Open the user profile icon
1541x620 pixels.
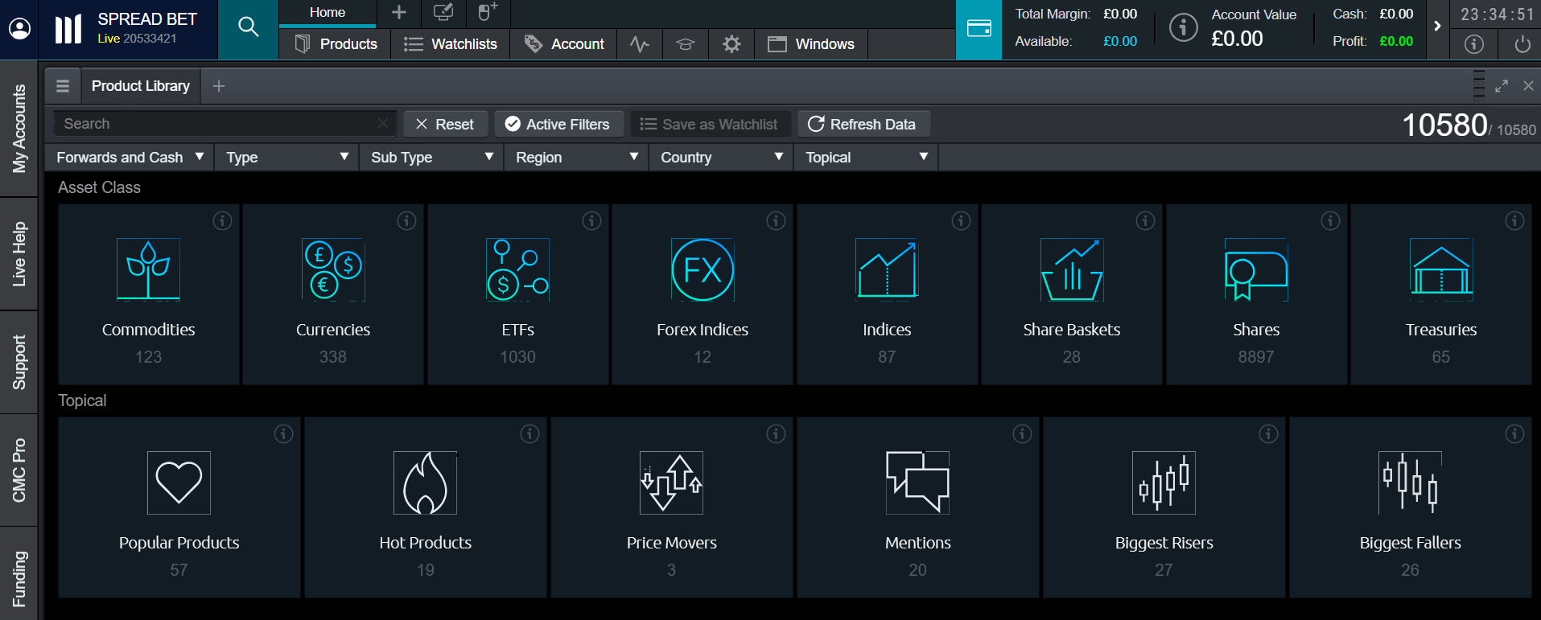[19, 29]
